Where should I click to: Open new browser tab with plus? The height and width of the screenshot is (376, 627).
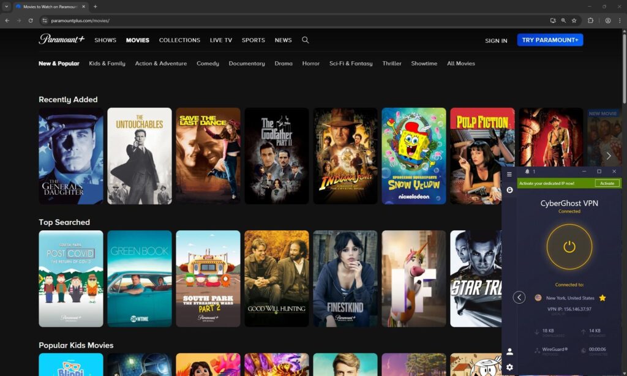[x=95, y=6]
